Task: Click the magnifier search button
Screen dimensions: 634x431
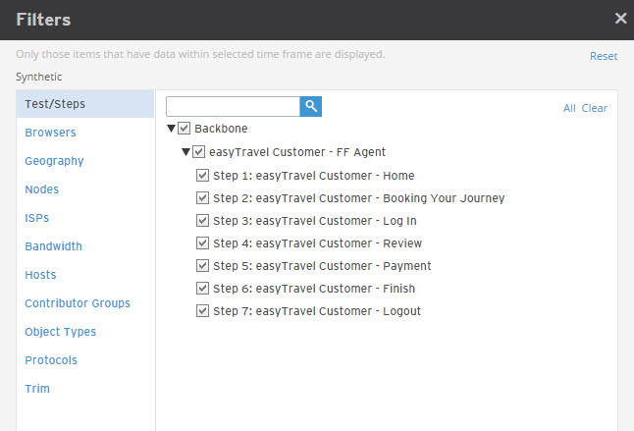Action: tap(310, 106)
